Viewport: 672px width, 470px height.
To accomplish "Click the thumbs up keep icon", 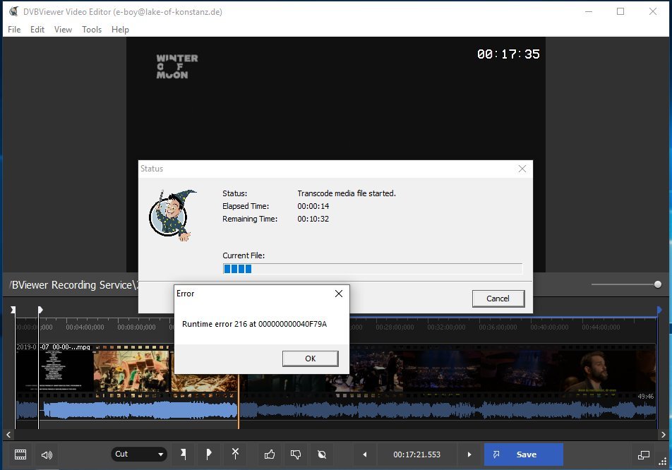I will click(x=270, y=454).
